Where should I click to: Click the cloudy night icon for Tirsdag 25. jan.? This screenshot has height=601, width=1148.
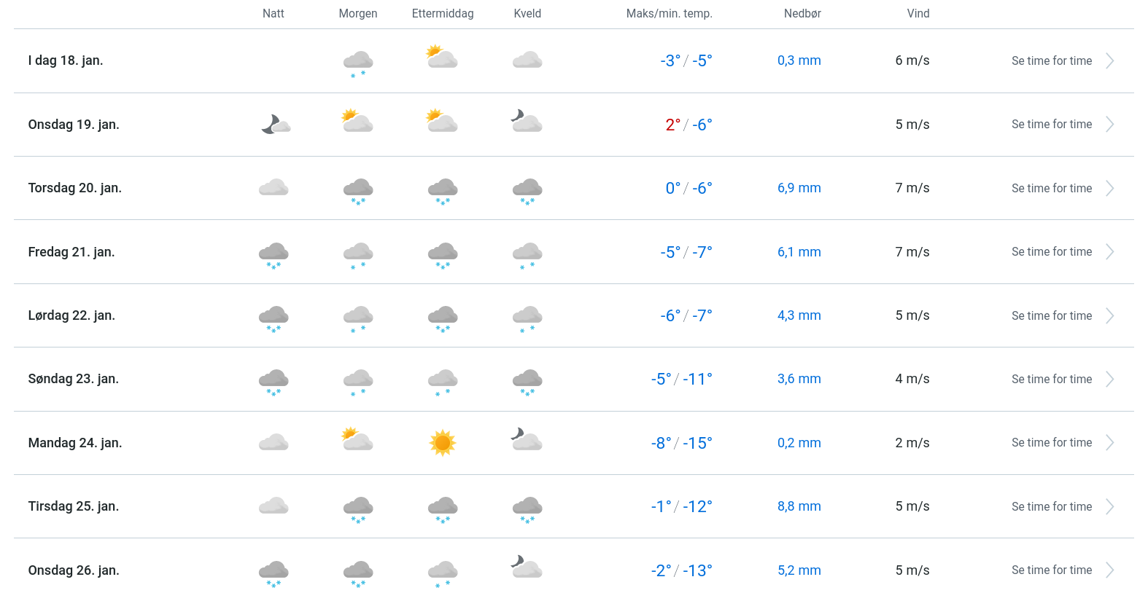pyautogui.click(x=274, y=506)
